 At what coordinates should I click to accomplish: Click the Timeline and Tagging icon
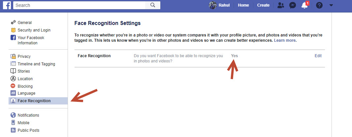(x=13, y=64)
